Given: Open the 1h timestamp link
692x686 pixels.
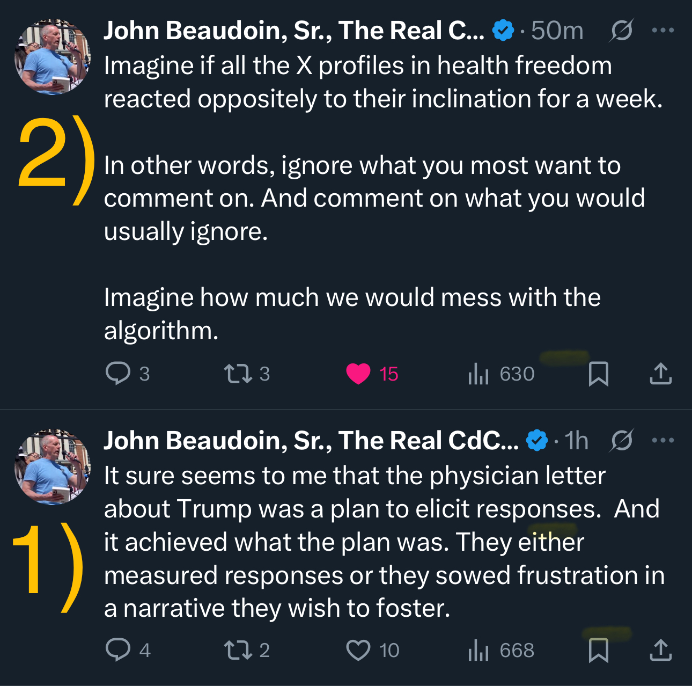Looking at the screenshot, I should click(x=577, y=441).
